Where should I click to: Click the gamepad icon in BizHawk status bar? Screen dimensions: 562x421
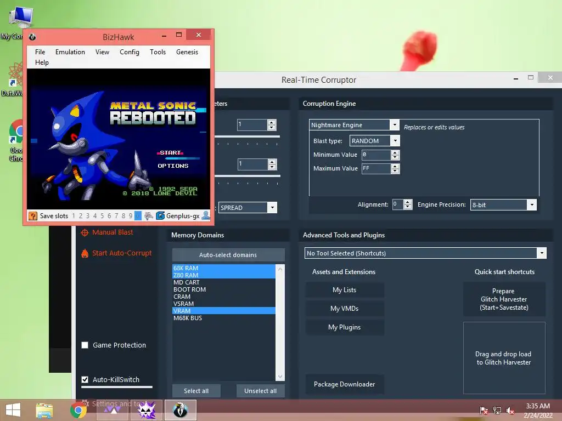pos(148,216)
